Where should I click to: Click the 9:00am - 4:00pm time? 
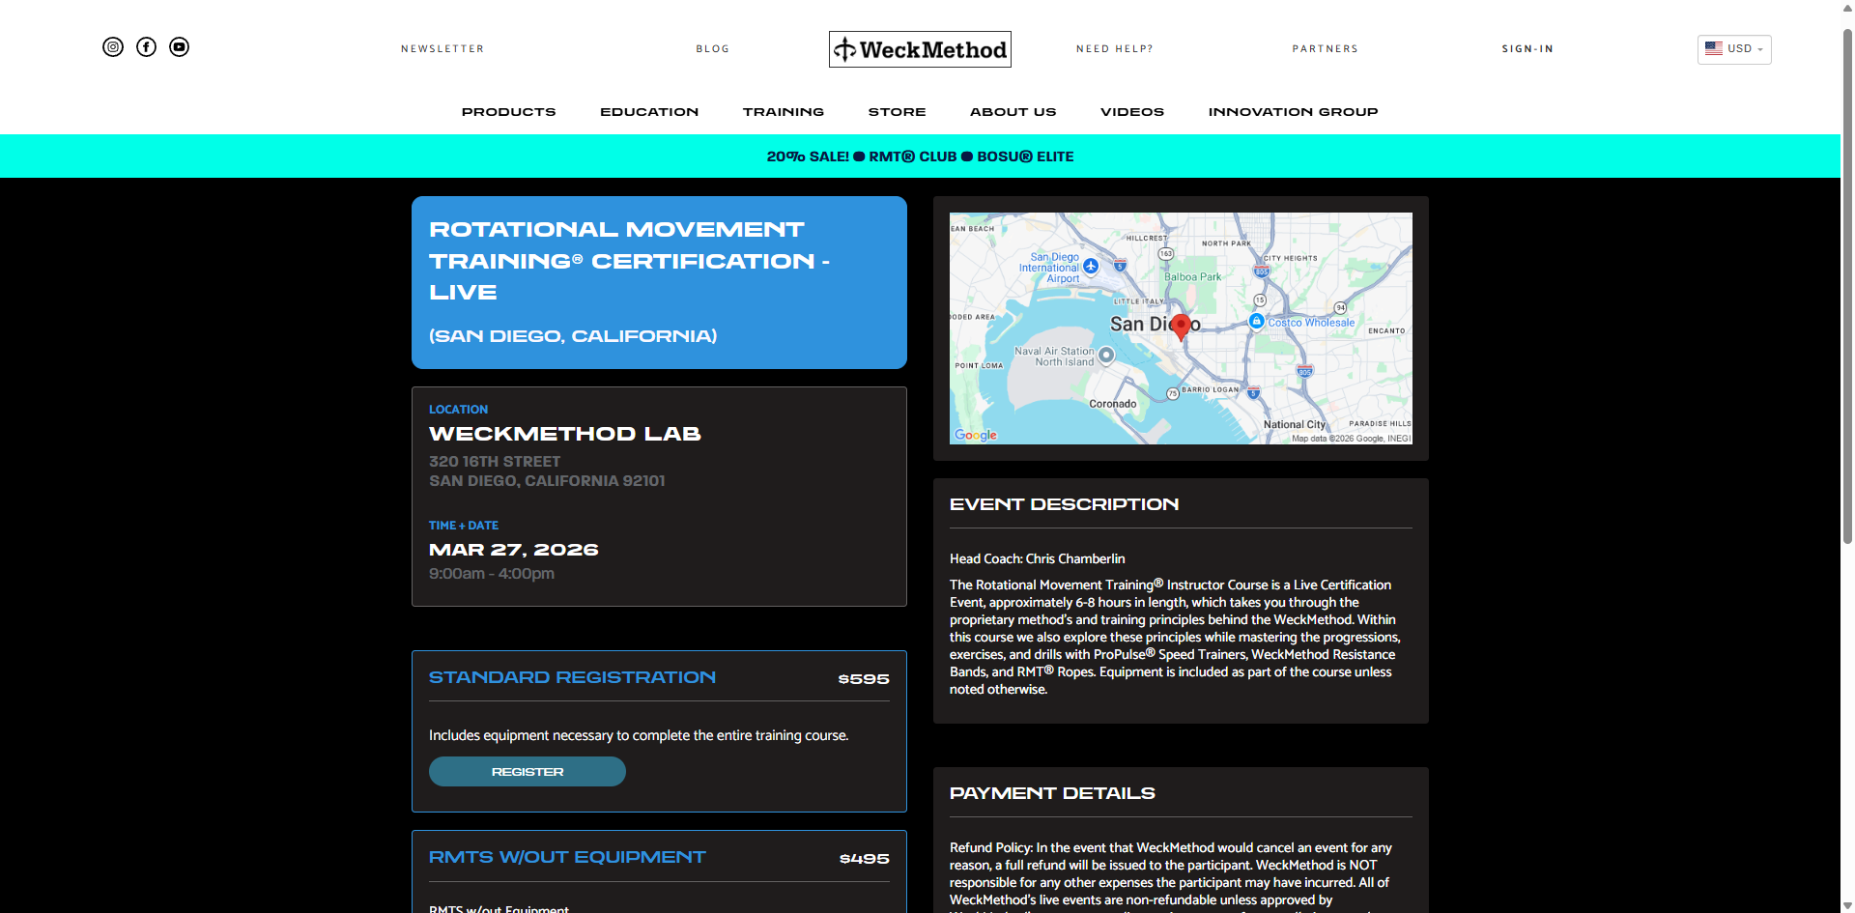click(492, 574)
